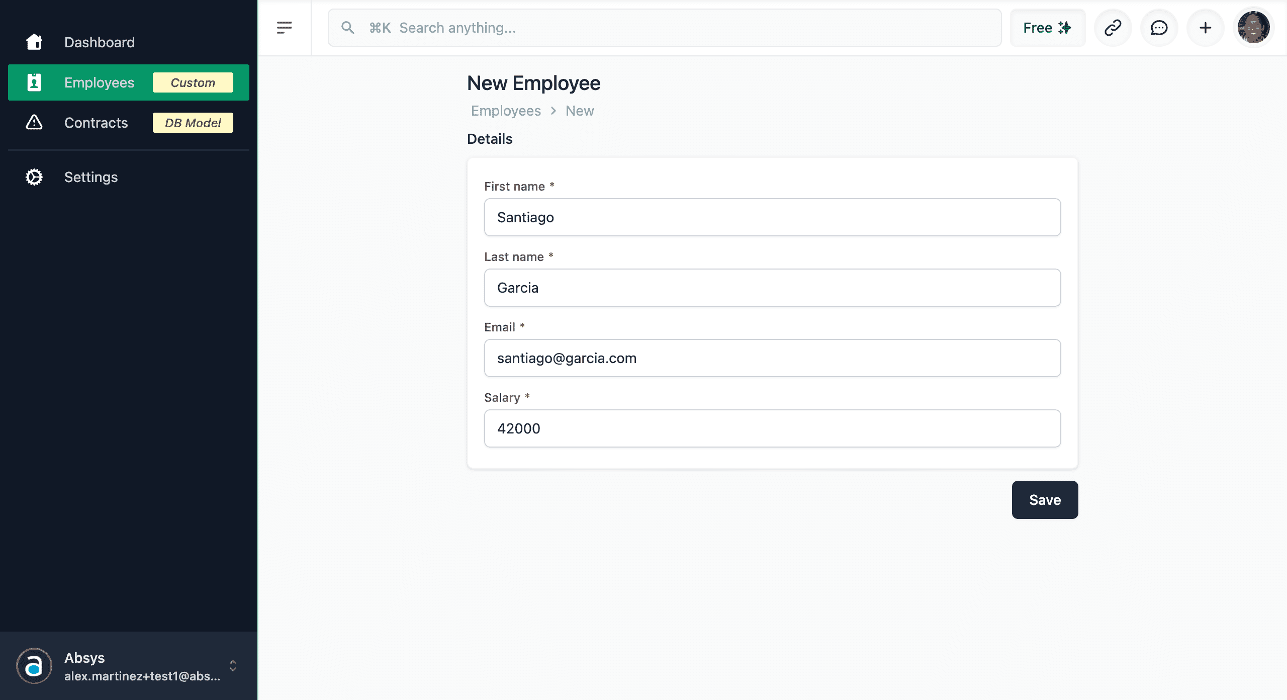Open Employees section in sidebar
This screenshot has width=1287, height=700.
(x=100, y=82)
